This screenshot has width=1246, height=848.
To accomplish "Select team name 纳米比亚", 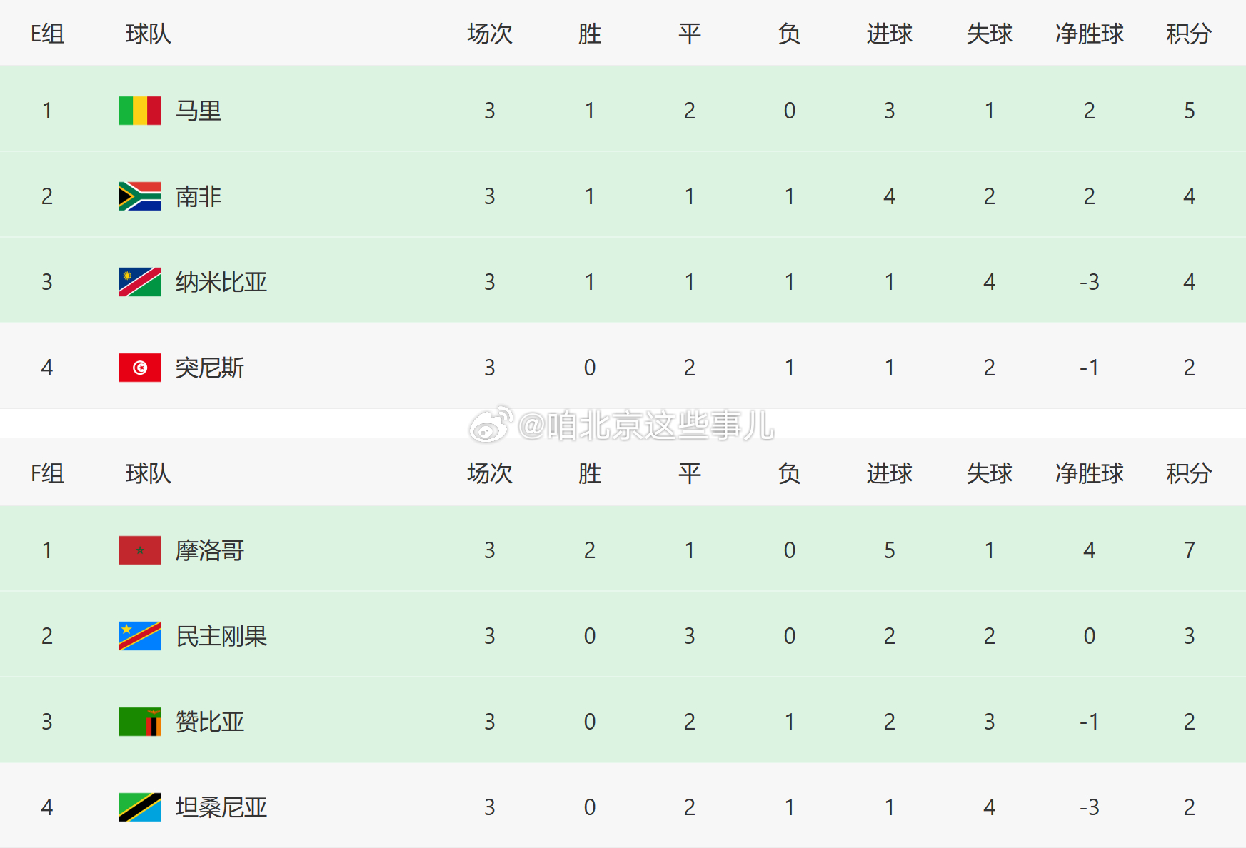I will (x=221, y=282).
